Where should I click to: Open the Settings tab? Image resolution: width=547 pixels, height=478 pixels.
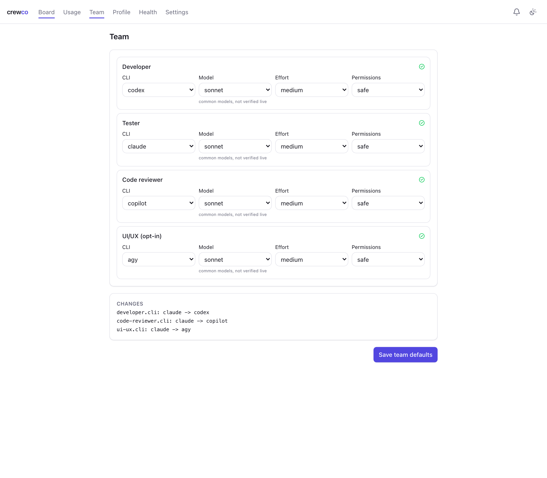177,12
